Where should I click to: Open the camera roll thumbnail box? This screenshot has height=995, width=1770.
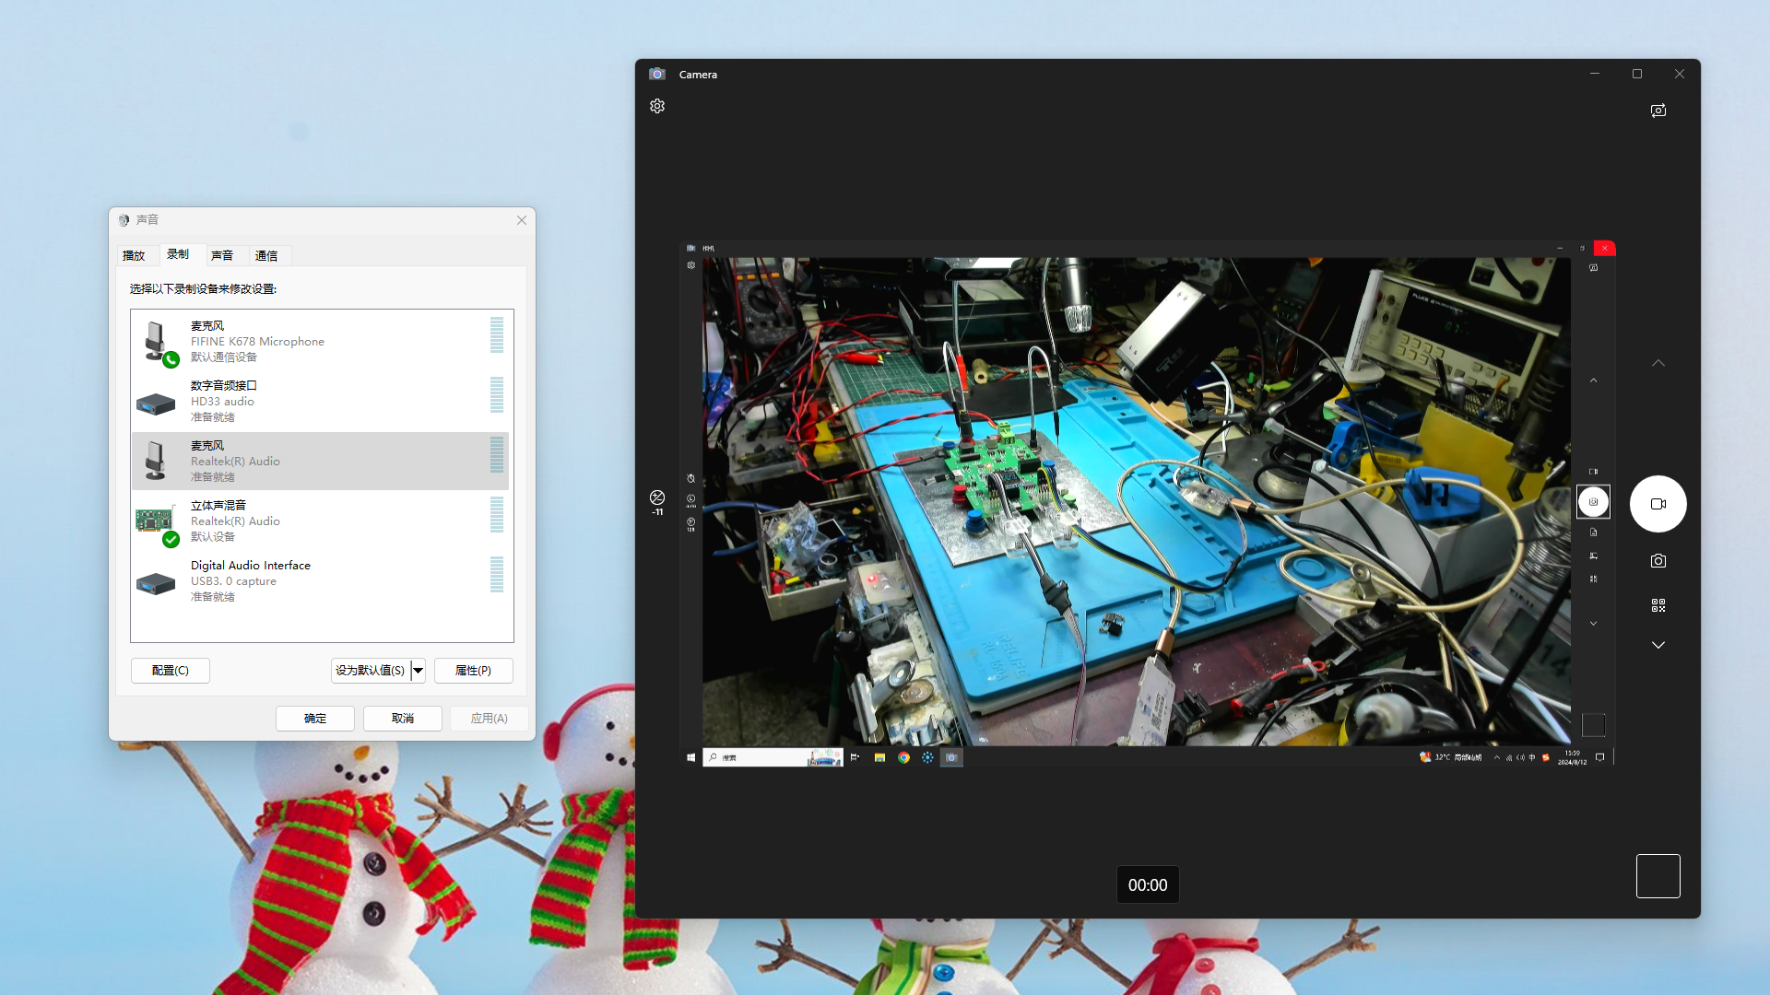point(1658,876)
